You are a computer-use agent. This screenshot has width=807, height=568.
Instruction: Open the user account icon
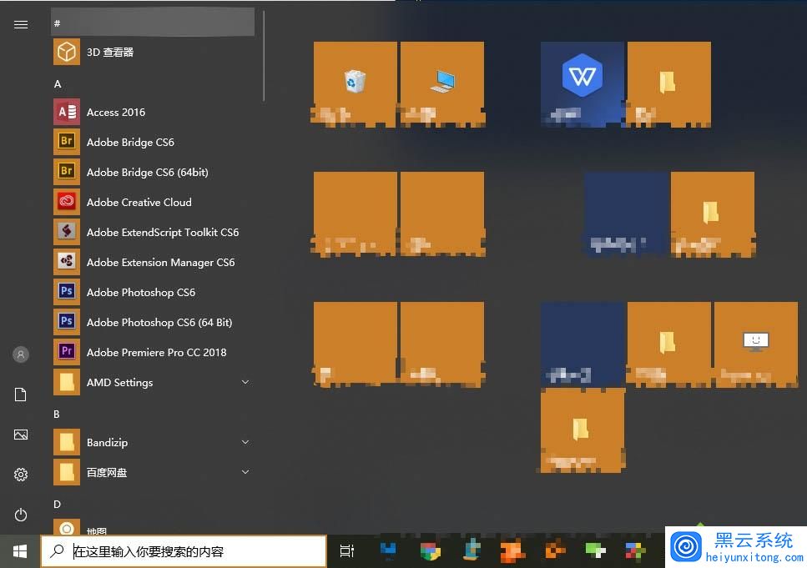tap(20, 354)
